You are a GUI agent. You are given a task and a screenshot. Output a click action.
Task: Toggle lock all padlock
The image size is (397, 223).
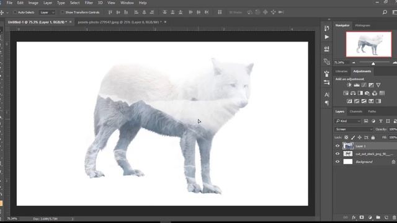373,138
